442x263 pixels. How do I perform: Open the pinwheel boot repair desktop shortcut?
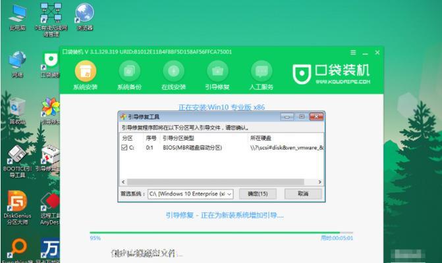point(51,111)
